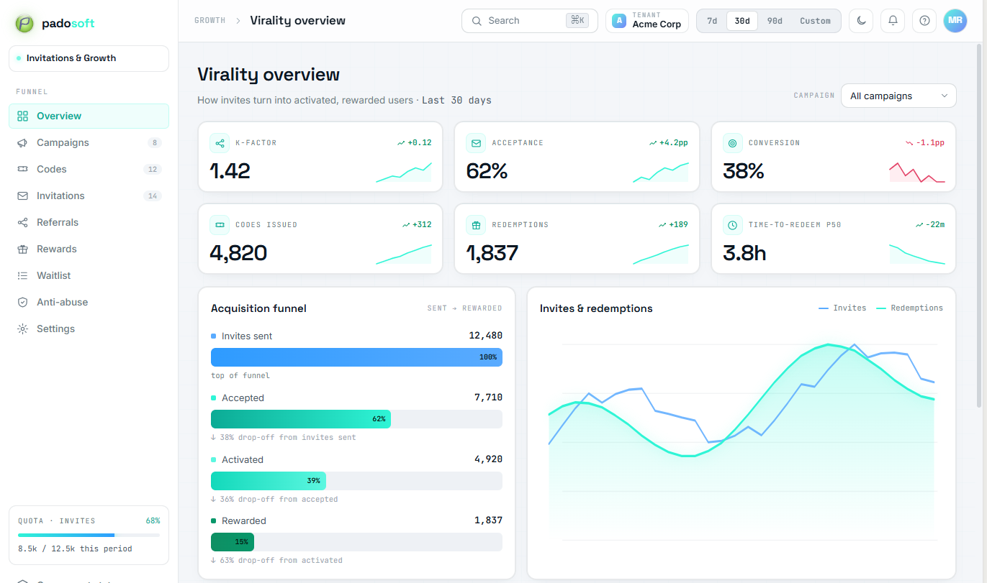Click the magnifier icon in search box
This screenshot has width=987, height=583.
coord(477,21)
